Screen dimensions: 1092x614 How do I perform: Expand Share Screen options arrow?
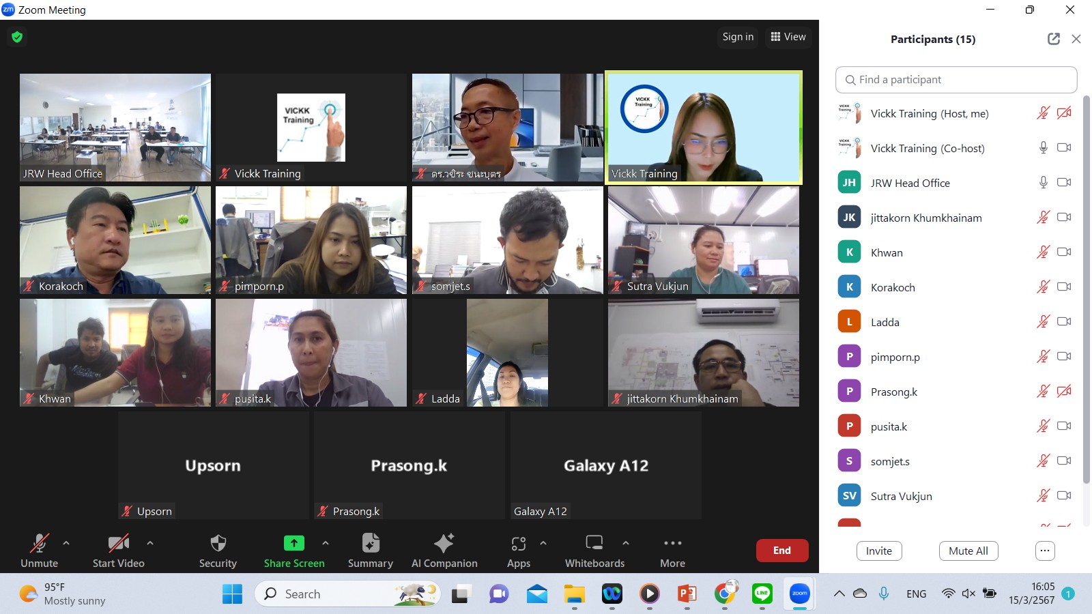[326, 543]
